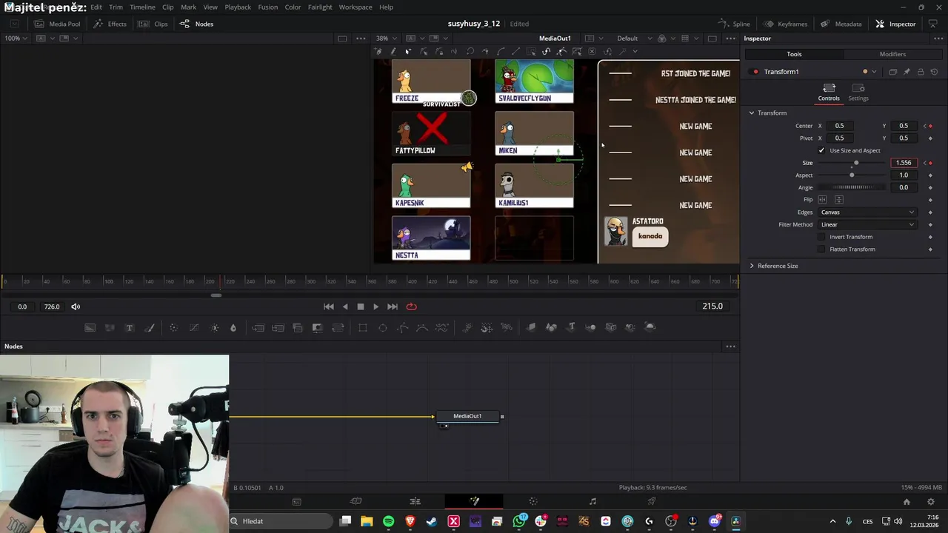The width and height of the screenshot is (948, 533).
Task: Open Transform1 tool color dropdown arrow
Action: [x=874, y=72]
